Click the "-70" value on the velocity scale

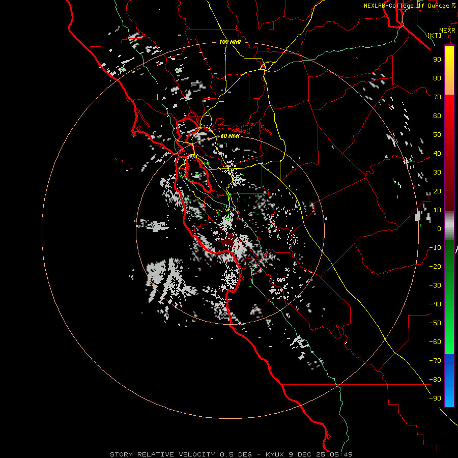click(x=435, y=361)
